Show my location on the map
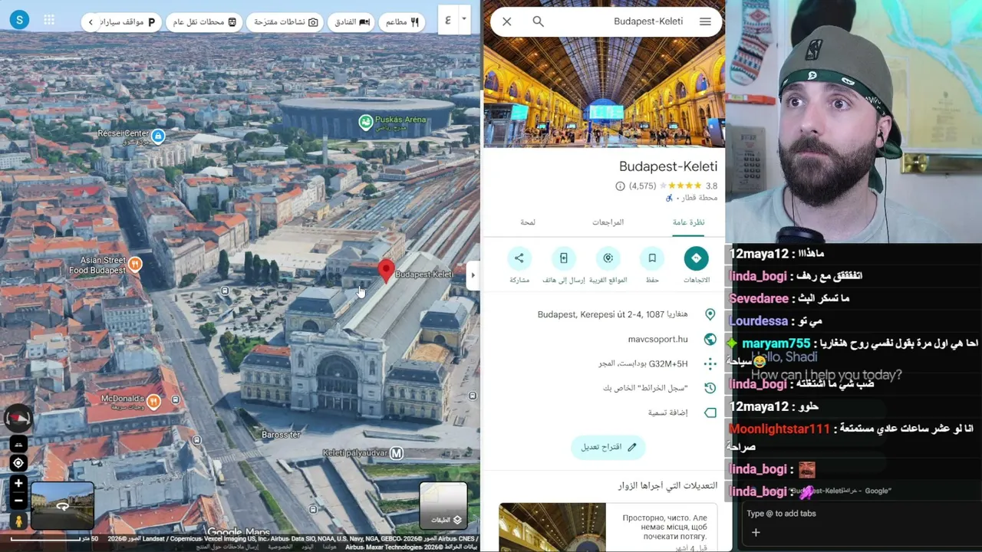 click(x=18, y=463)
